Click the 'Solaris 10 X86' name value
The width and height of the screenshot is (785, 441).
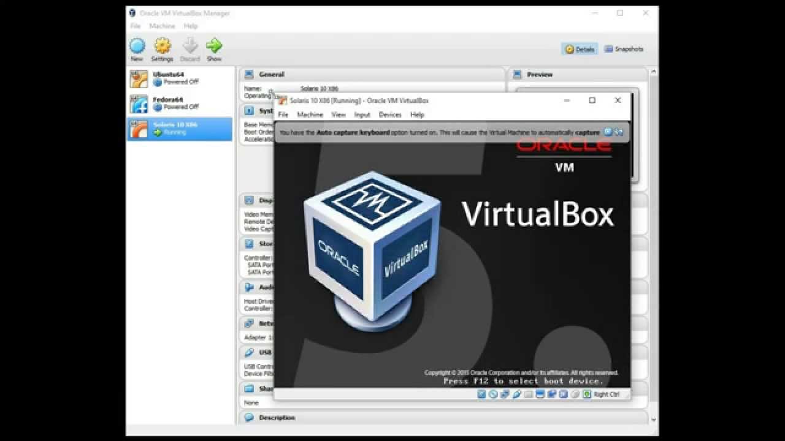[319, 89]
